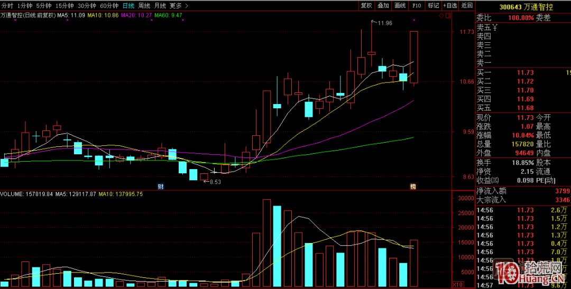Click the 8.53 low price marker

click(213, 182)
